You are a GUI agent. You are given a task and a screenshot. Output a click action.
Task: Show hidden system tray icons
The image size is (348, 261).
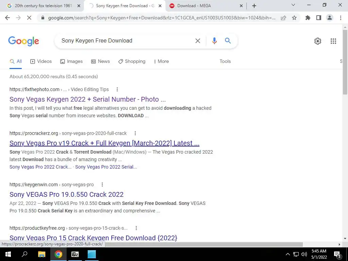click(x=288, y=254)
